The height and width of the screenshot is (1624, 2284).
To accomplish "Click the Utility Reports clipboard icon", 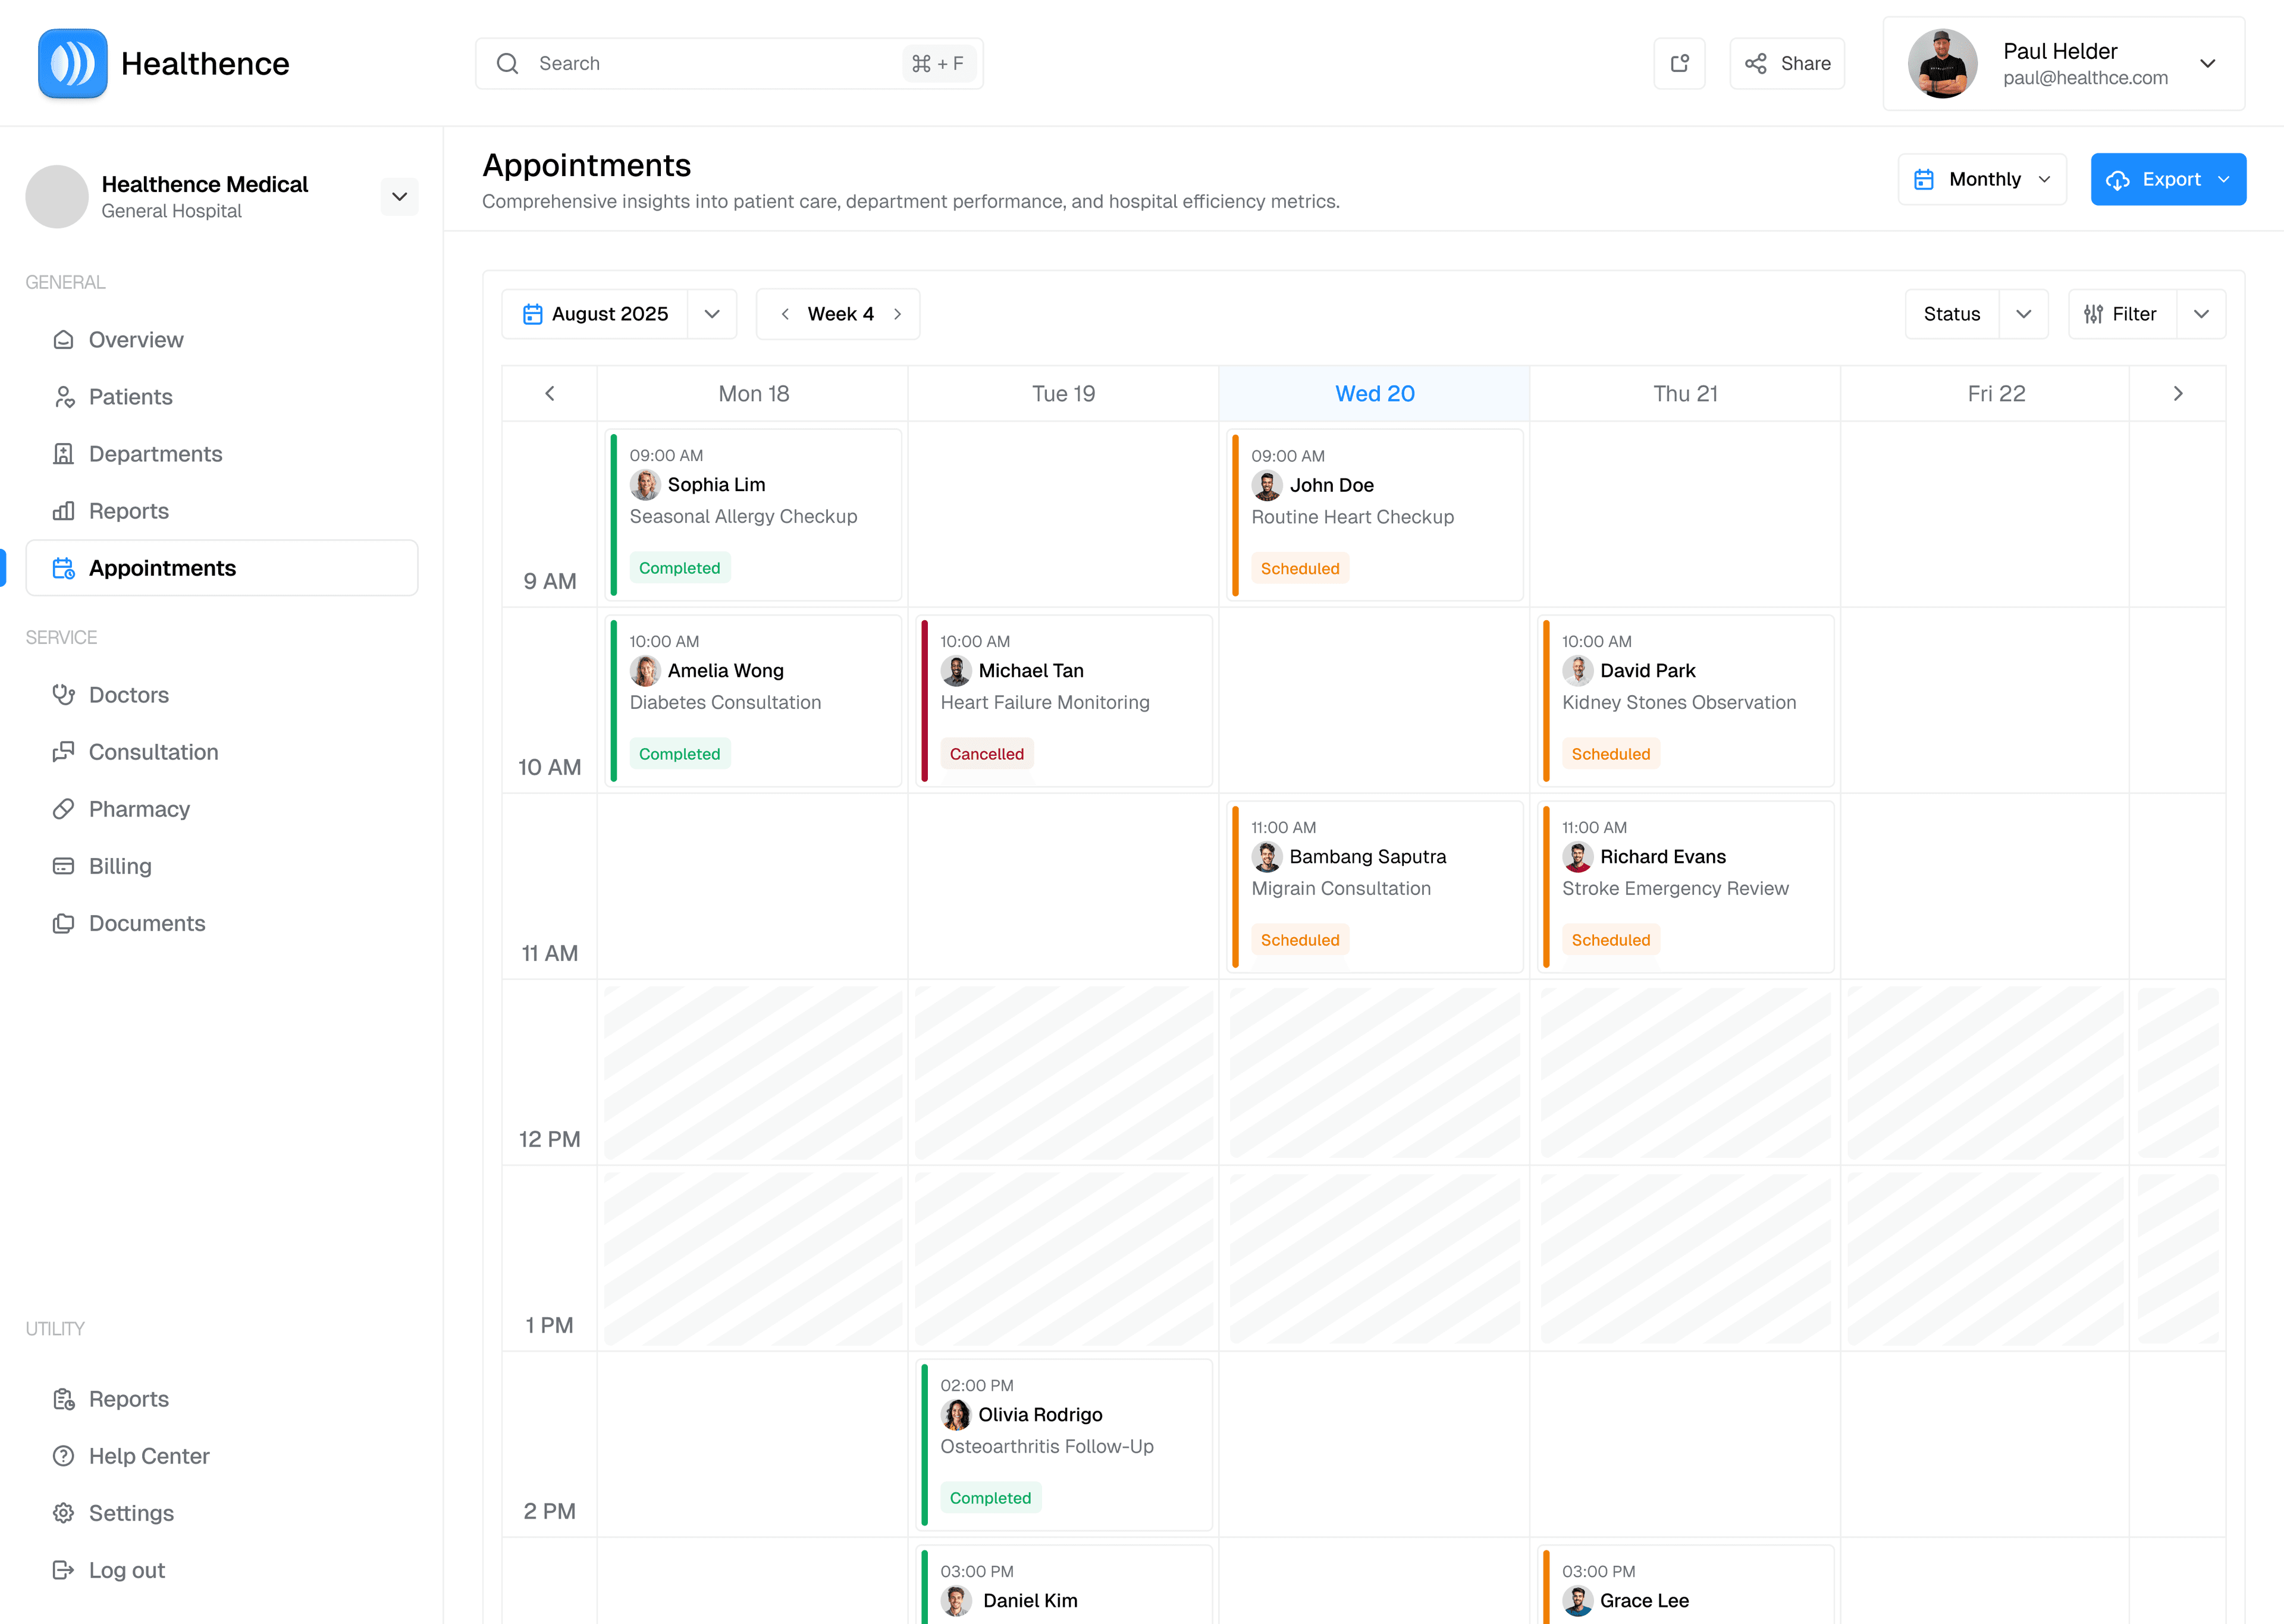I will point(63,1399).
